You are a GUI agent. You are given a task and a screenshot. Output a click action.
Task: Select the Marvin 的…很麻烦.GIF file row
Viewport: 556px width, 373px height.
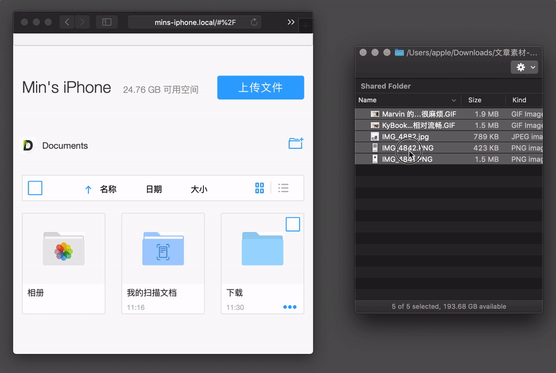click(x=449, y=114)
